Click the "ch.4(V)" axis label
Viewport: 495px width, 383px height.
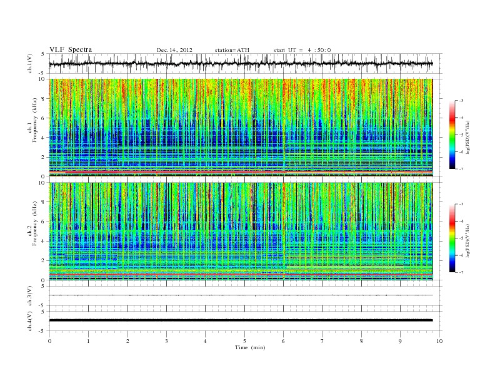(29, 321)
